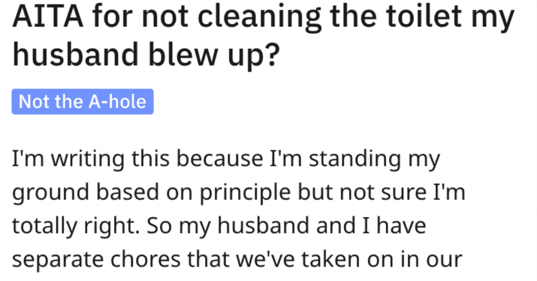
Task: Click the 'Not the A-hole' flair tag
Action: pyautogui.click(x=82, y=102)
